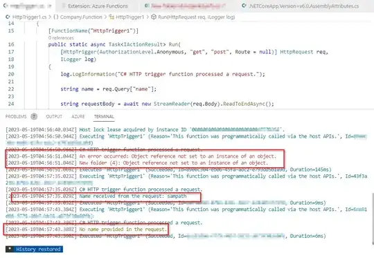Click the class icon before HttpTrigger1 breadcrumb
This screenshot has width=374, height=258.
tap(112, 17)
